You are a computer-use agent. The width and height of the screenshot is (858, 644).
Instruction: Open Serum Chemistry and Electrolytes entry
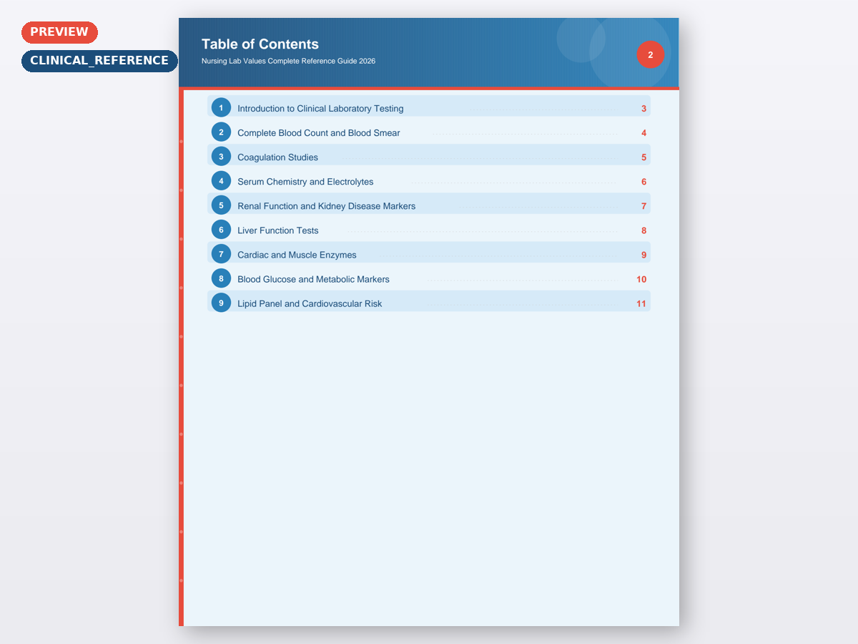coord(305,182)
